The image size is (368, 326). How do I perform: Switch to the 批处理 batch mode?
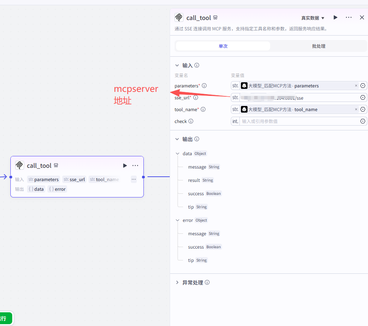coord(318,46)
